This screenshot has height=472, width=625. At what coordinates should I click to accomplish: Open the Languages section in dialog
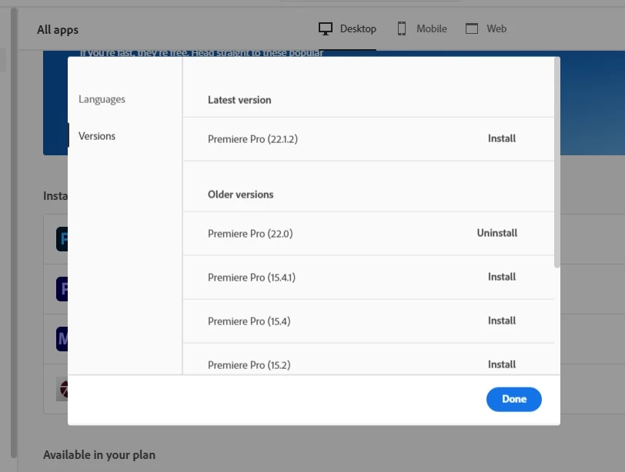click(102, 99)
